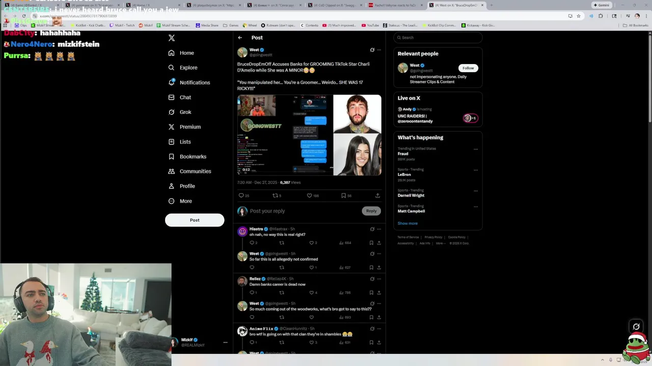Open the Premium page
This screenshot has height=366, width=652.
184,127
